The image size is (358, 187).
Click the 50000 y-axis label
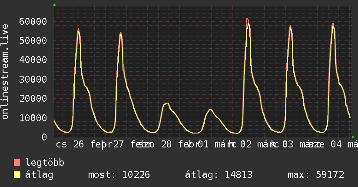(33, 41)
